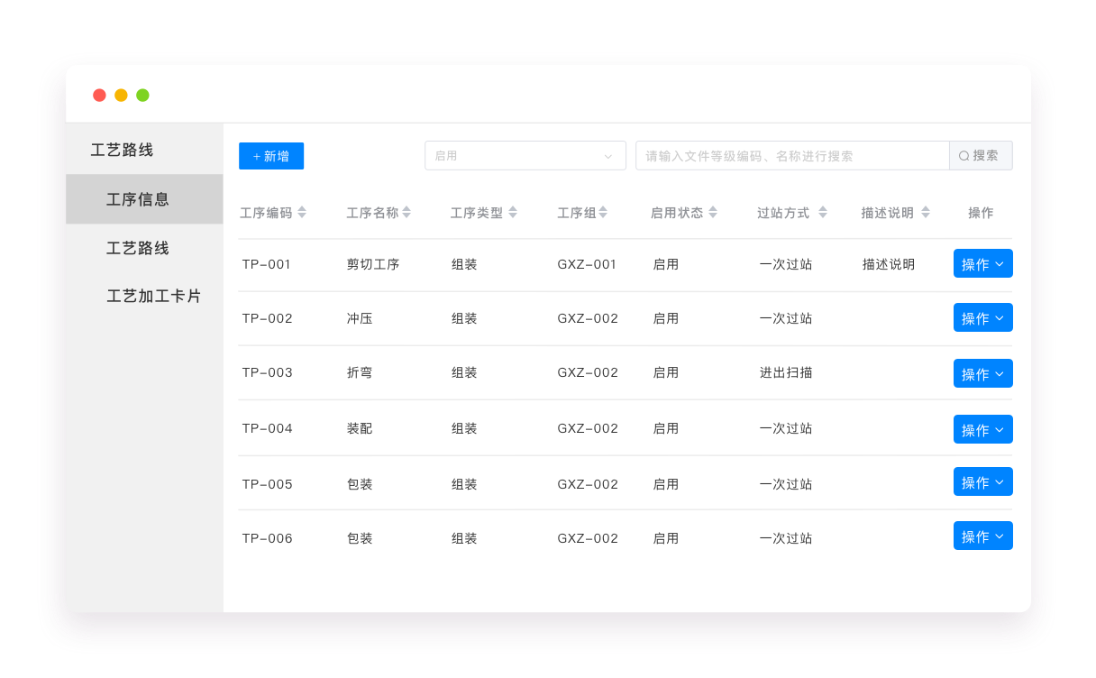Open 操作 dropdown for TP-003 row
The width and height of the screenshot is (1096, 678).
(983, 374)
